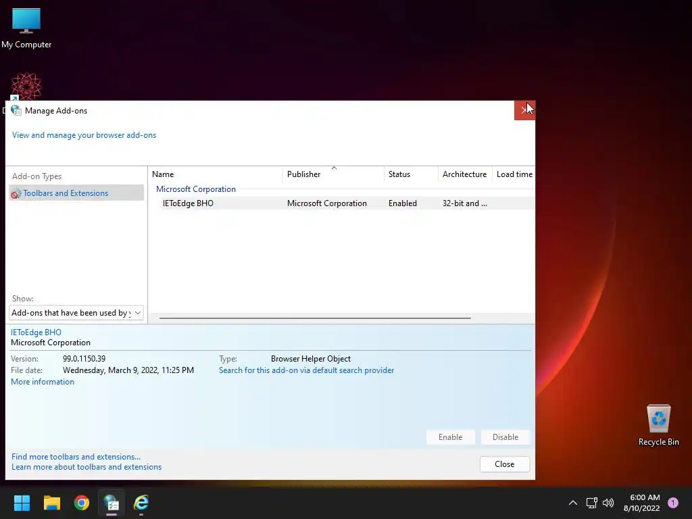This screenshot has height=519, width=692.
Task: Sort add-ons by Status column
Action: click(411, 174)
